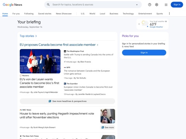Viewport: 186px width, 139px height.
Task: Open the Saved stories tab
Action: 45,14
